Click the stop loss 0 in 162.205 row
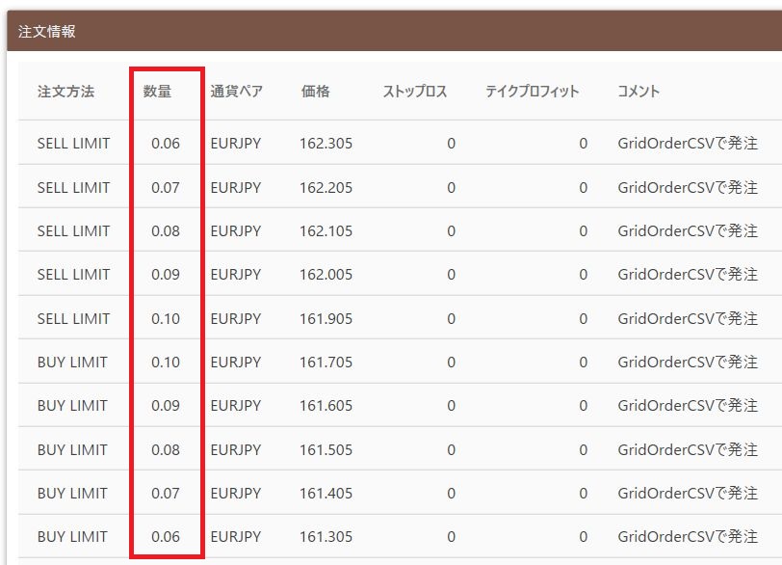 click(x=452, y=188)
